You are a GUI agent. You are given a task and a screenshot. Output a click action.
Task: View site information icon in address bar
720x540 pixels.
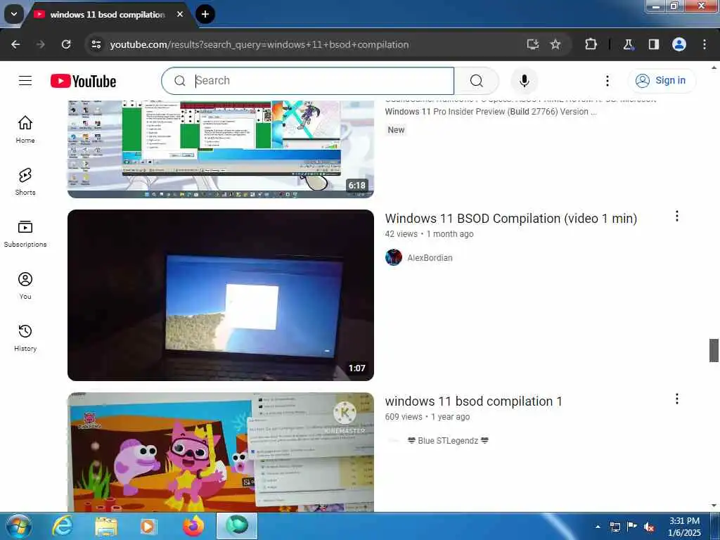point(96,44)
